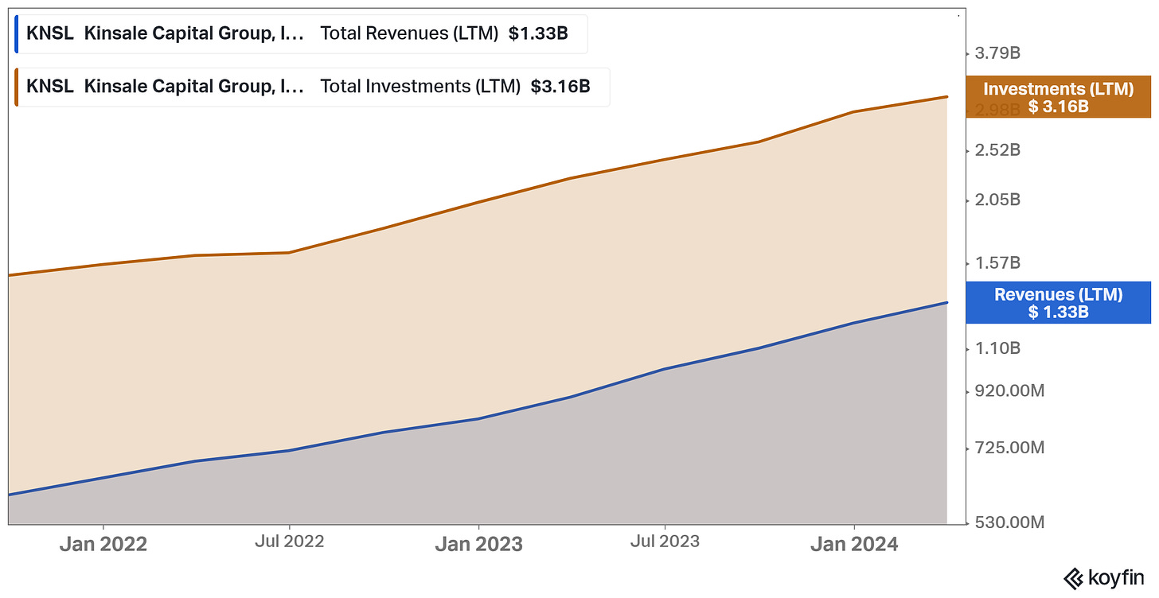Click the Jul 2023 axis label
This screenshot has width=1159, height=598.
[665, 542]
